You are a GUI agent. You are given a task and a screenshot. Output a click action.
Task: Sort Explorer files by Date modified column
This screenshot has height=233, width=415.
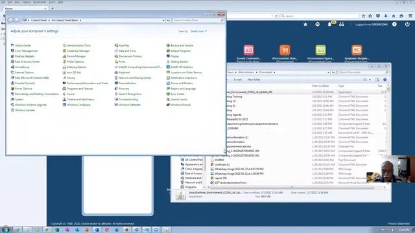(320, 86)
